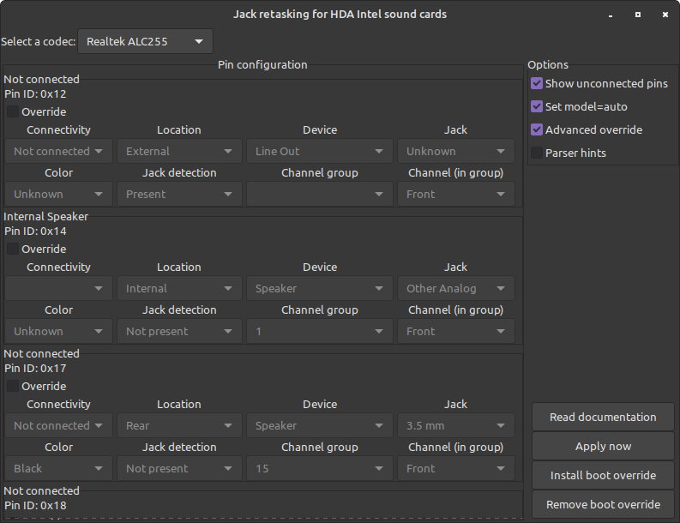The image size is (680, 523).
Task: Open Color dropdown for pin 0x14
Action: [x=58, y=331]
